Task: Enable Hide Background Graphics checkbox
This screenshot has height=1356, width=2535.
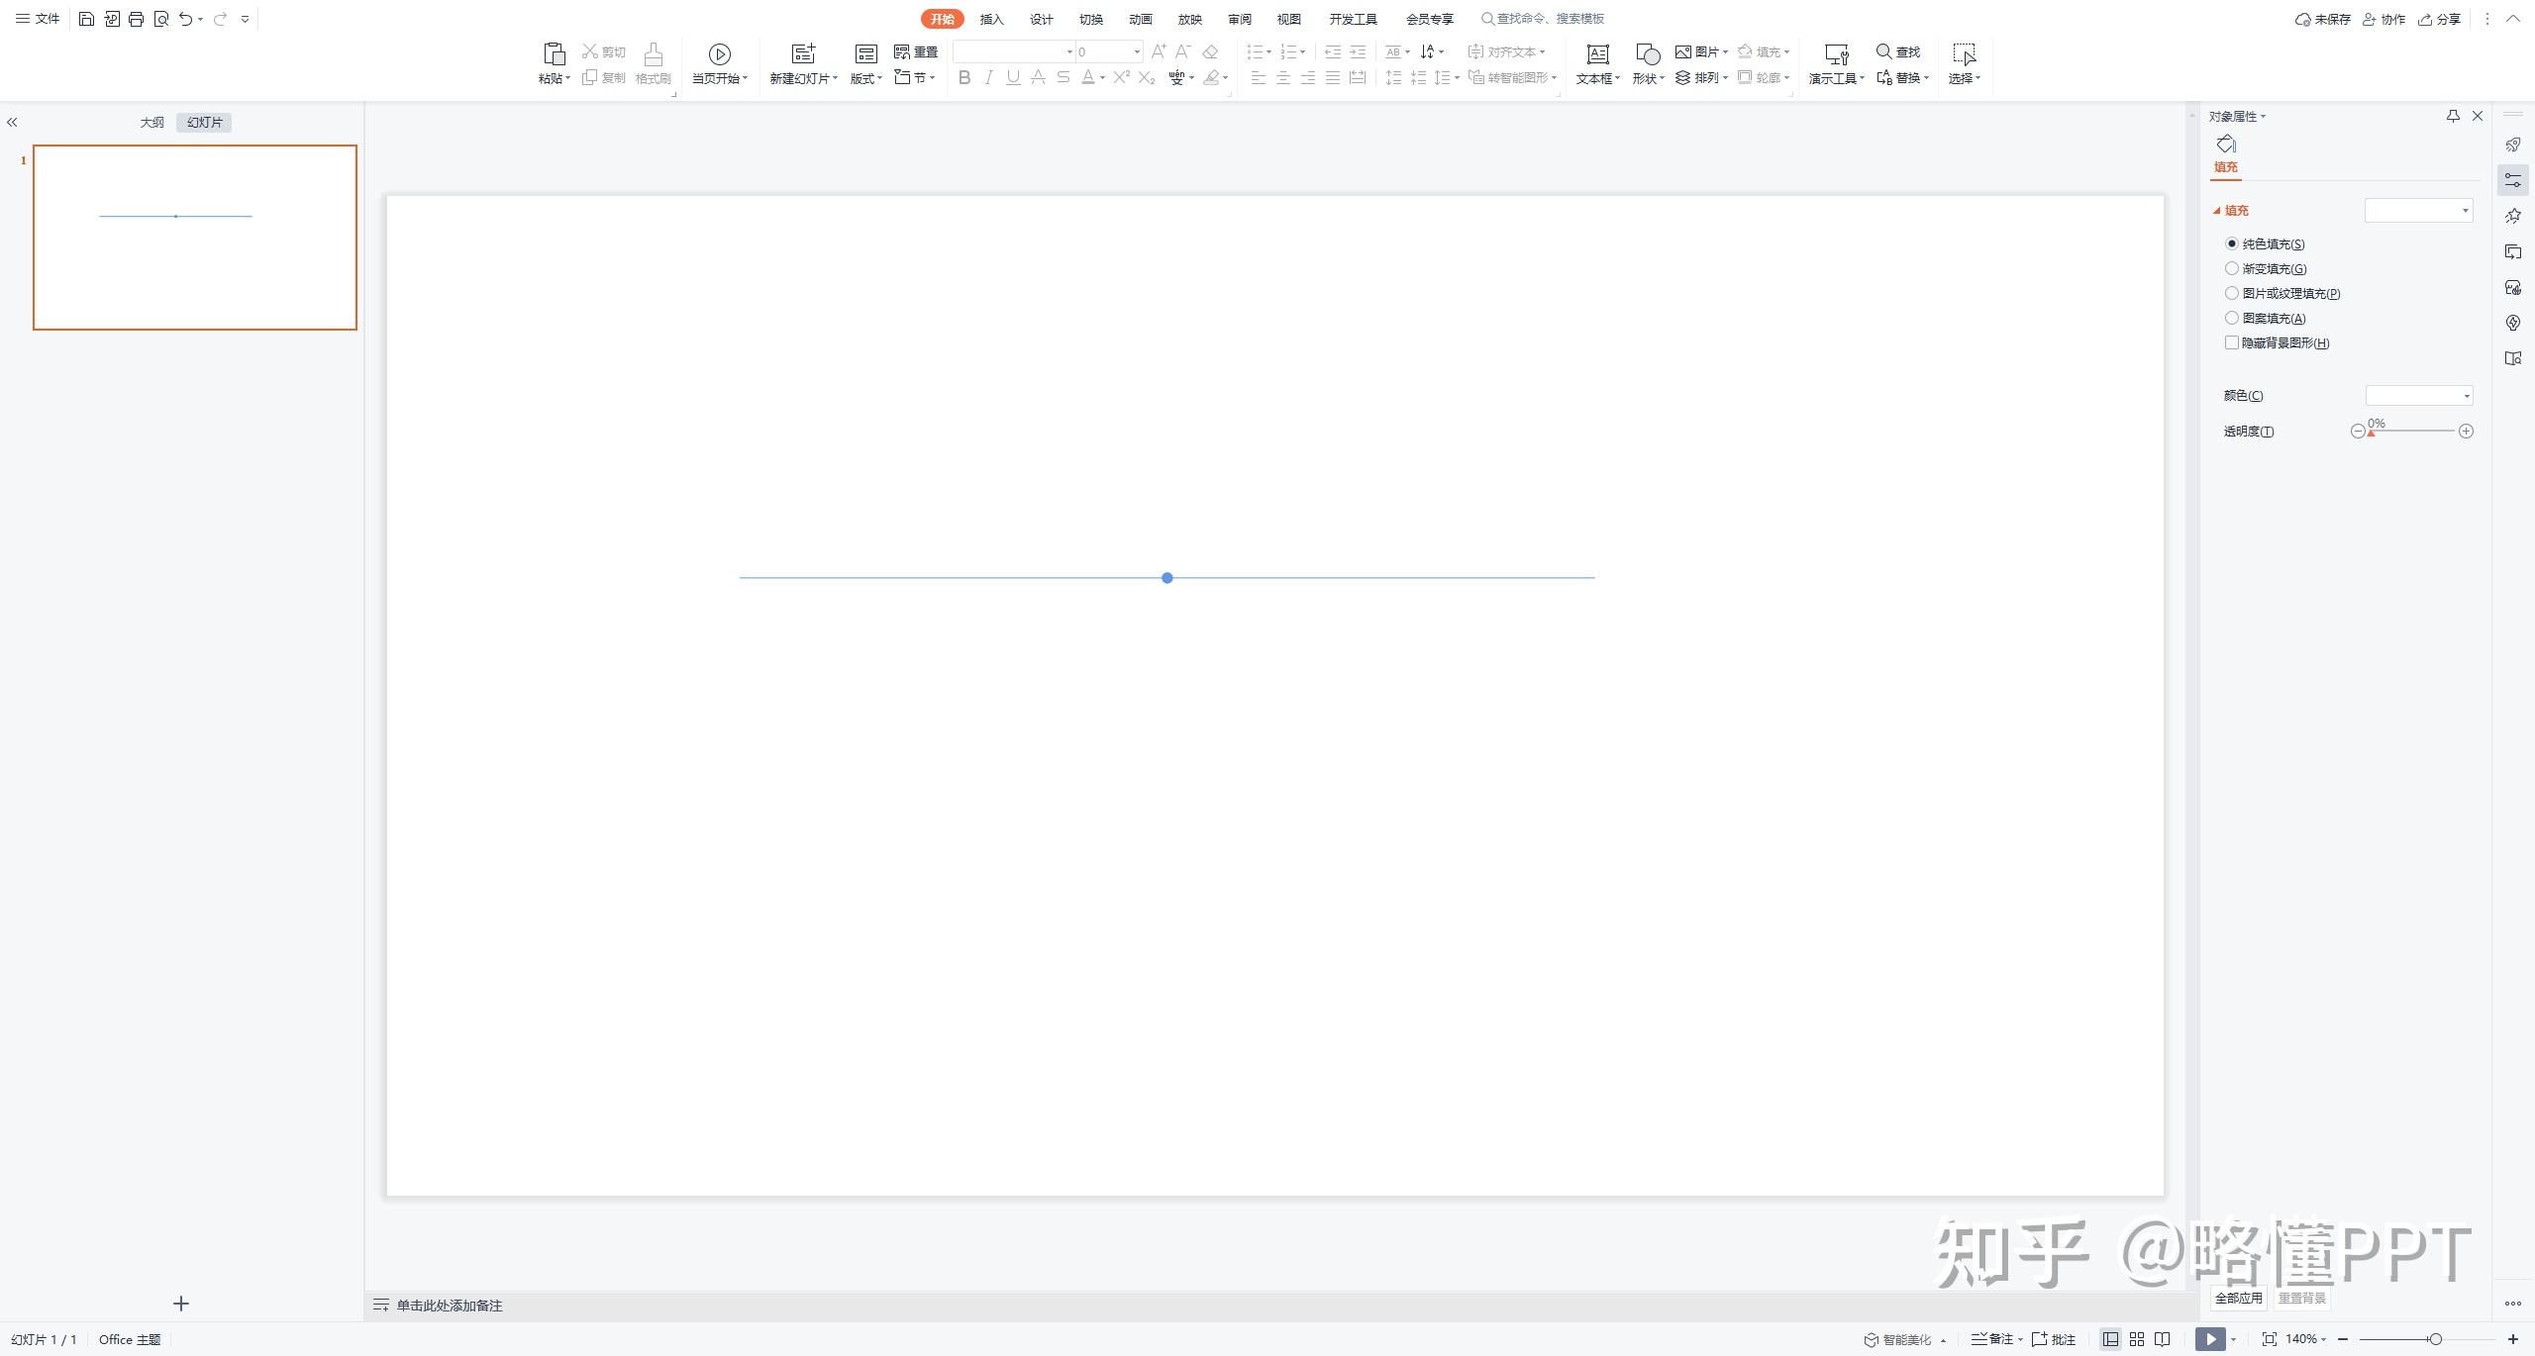Action: point(2232,342)
